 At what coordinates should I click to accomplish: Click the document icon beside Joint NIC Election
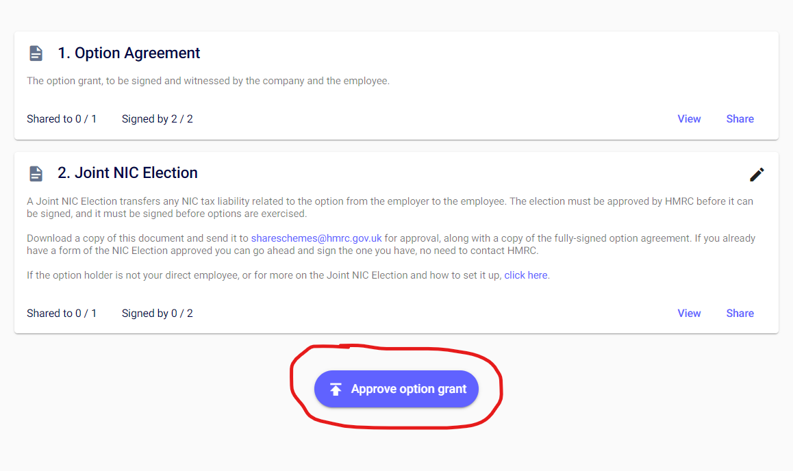click(x=36, y=174)
